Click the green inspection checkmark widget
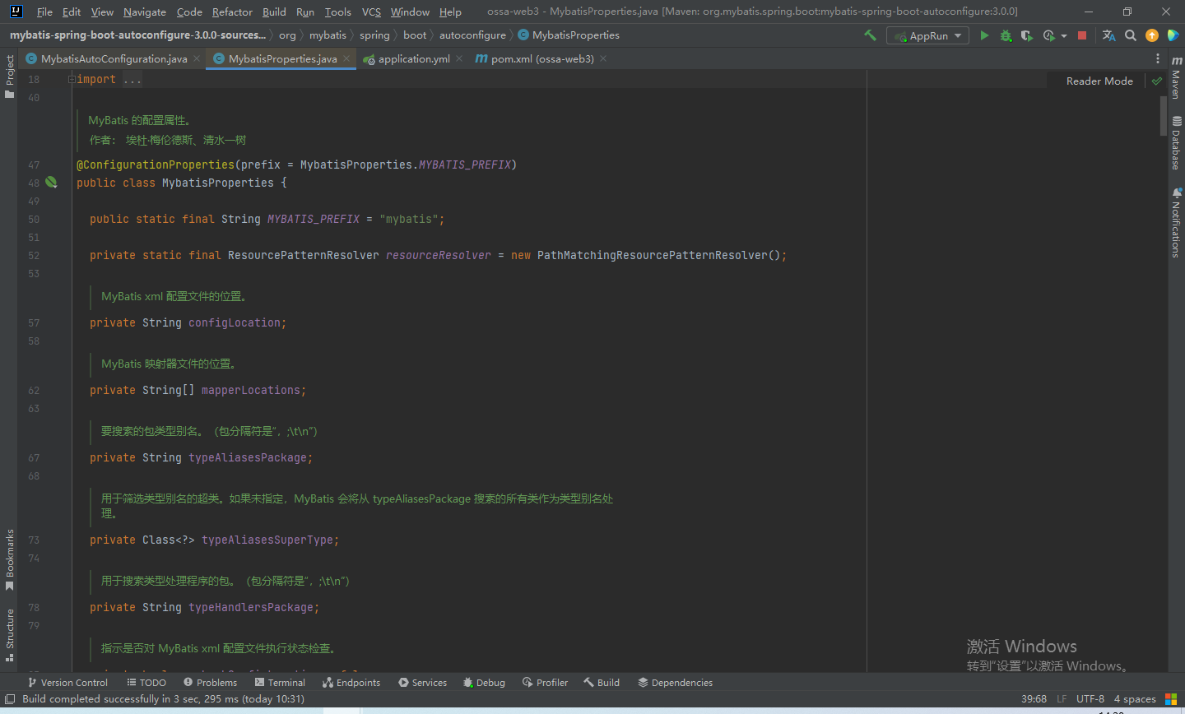1185x714 pixels. (x=1157, y=81)
